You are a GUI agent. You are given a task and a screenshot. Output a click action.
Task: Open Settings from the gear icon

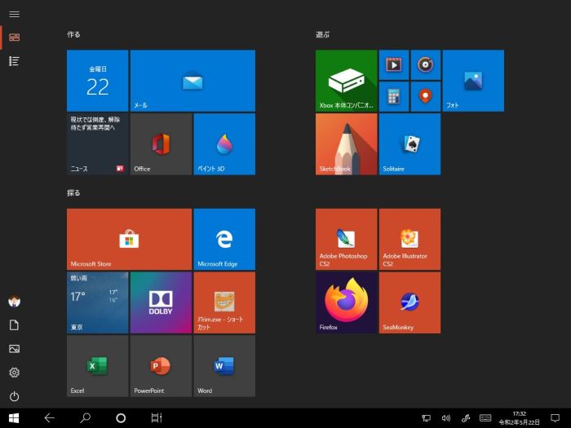pos(14,373)
